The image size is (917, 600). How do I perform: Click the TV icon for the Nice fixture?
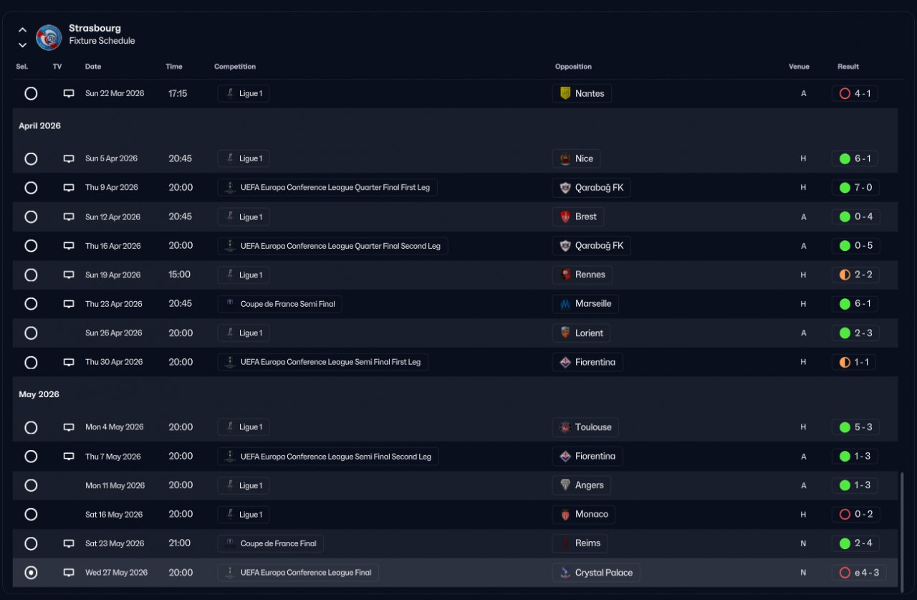click(69, 158)
